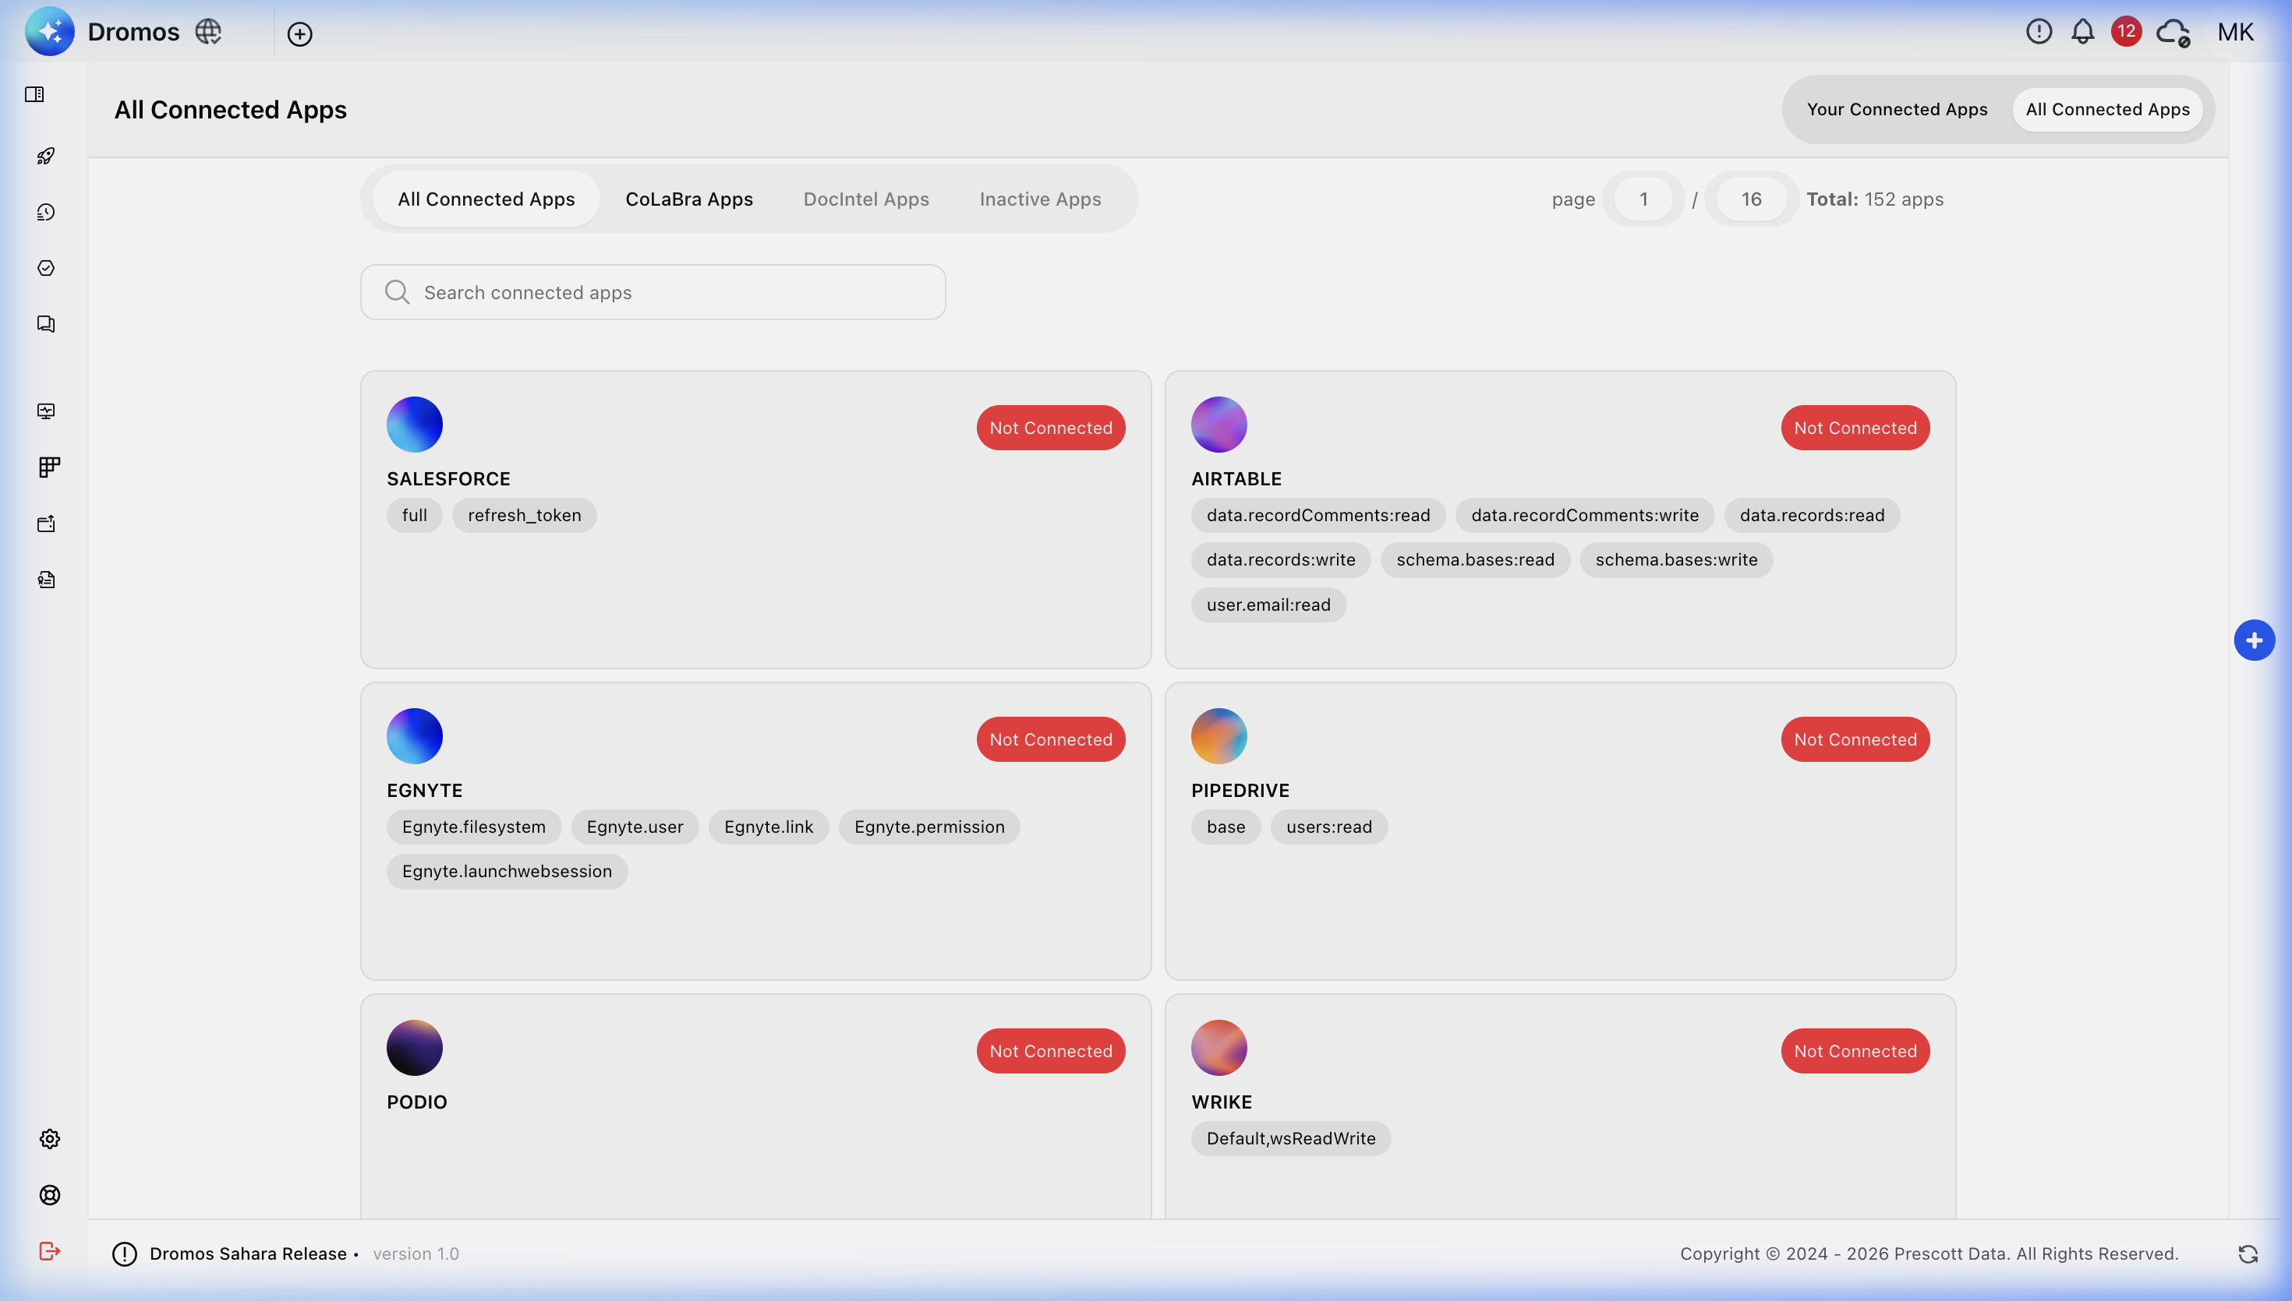
Task: Click the cloud sync status icon
Action: coord(2172,31)
